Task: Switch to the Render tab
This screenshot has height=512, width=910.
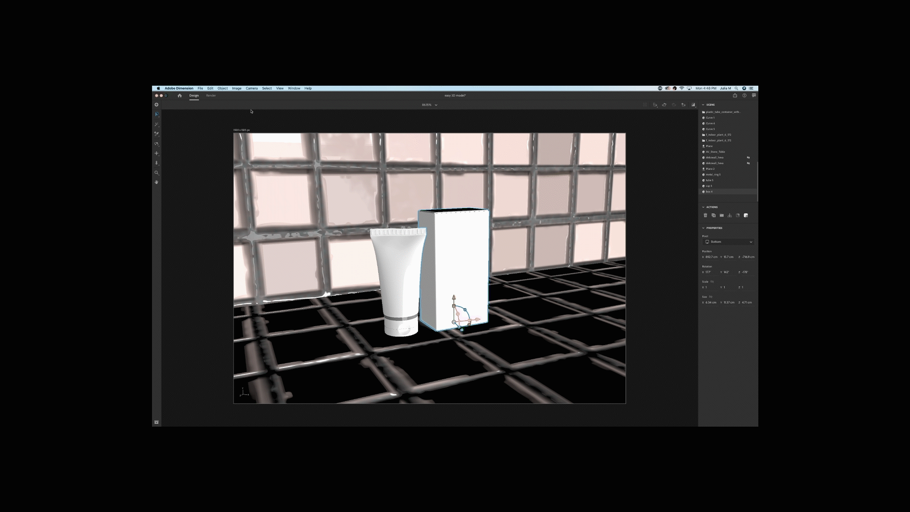Action: [x=211, y=95]
